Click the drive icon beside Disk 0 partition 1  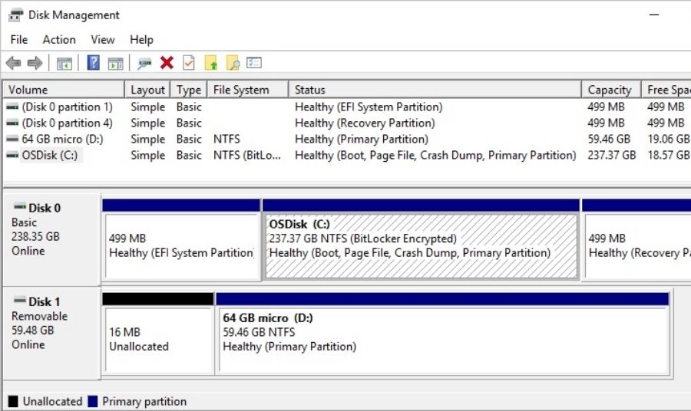pos(12,107)
